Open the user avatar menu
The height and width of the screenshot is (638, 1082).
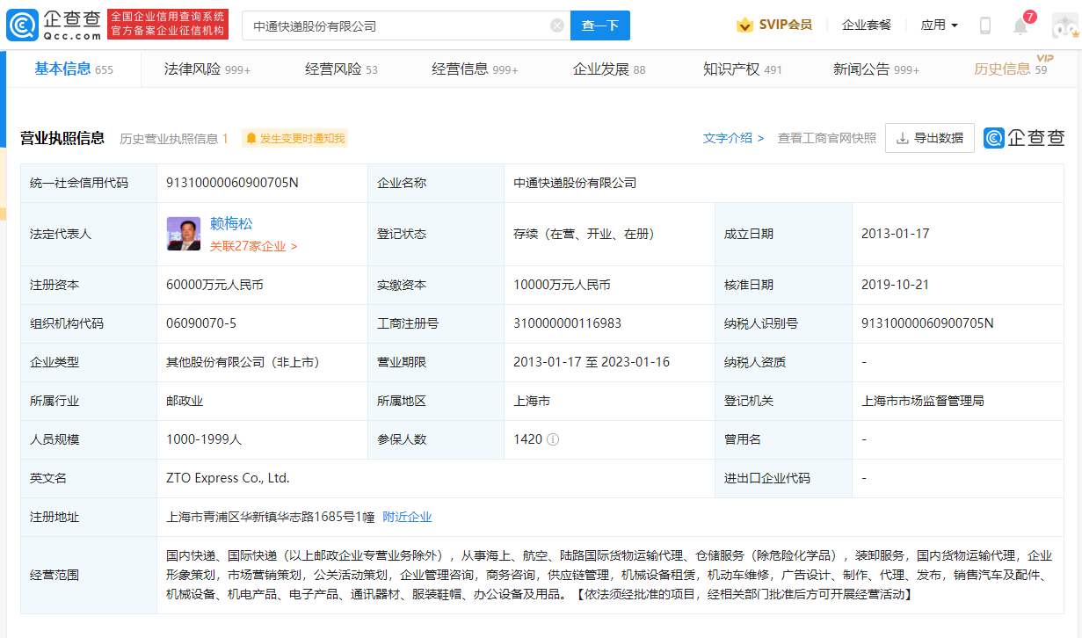click(1065, 25)
